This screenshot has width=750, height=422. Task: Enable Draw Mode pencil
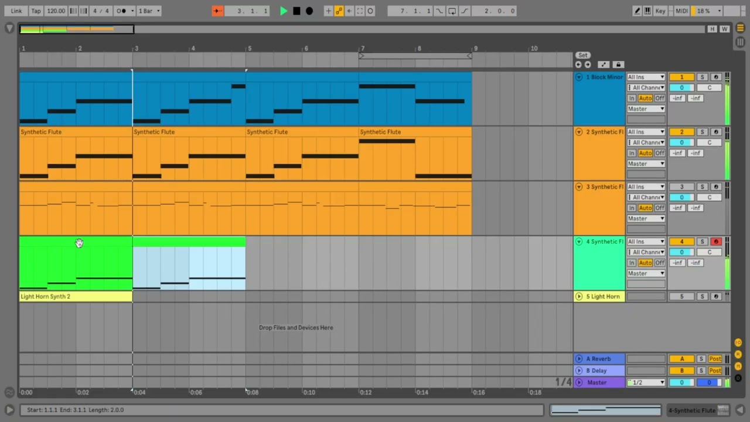(637, 11)
